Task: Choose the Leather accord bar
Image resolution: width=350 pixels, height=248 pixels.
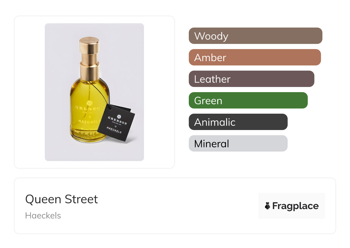Action: 251,79
